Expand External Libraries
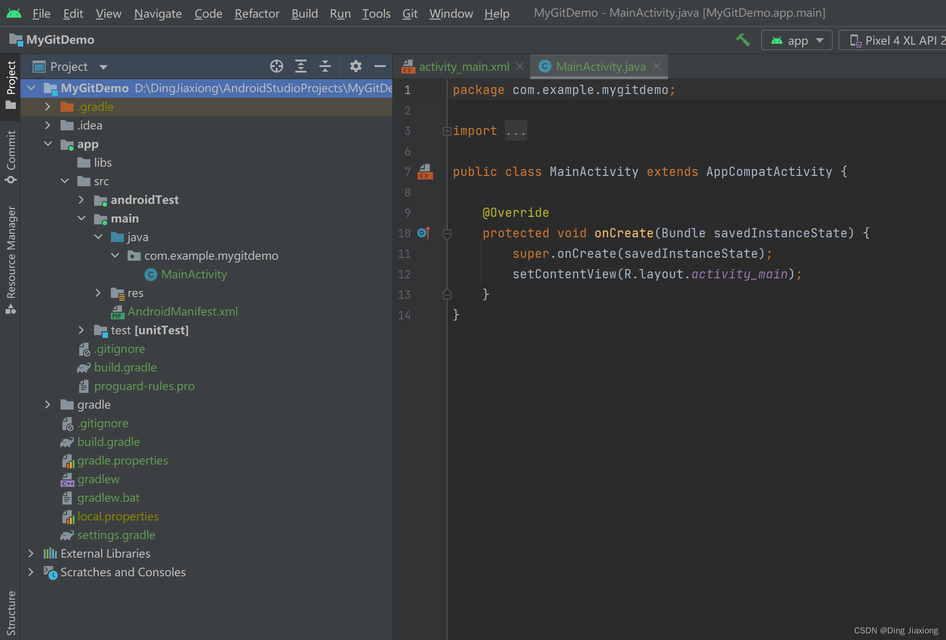The height and width of the screenshot is (640, 946). tap(31, 553)
